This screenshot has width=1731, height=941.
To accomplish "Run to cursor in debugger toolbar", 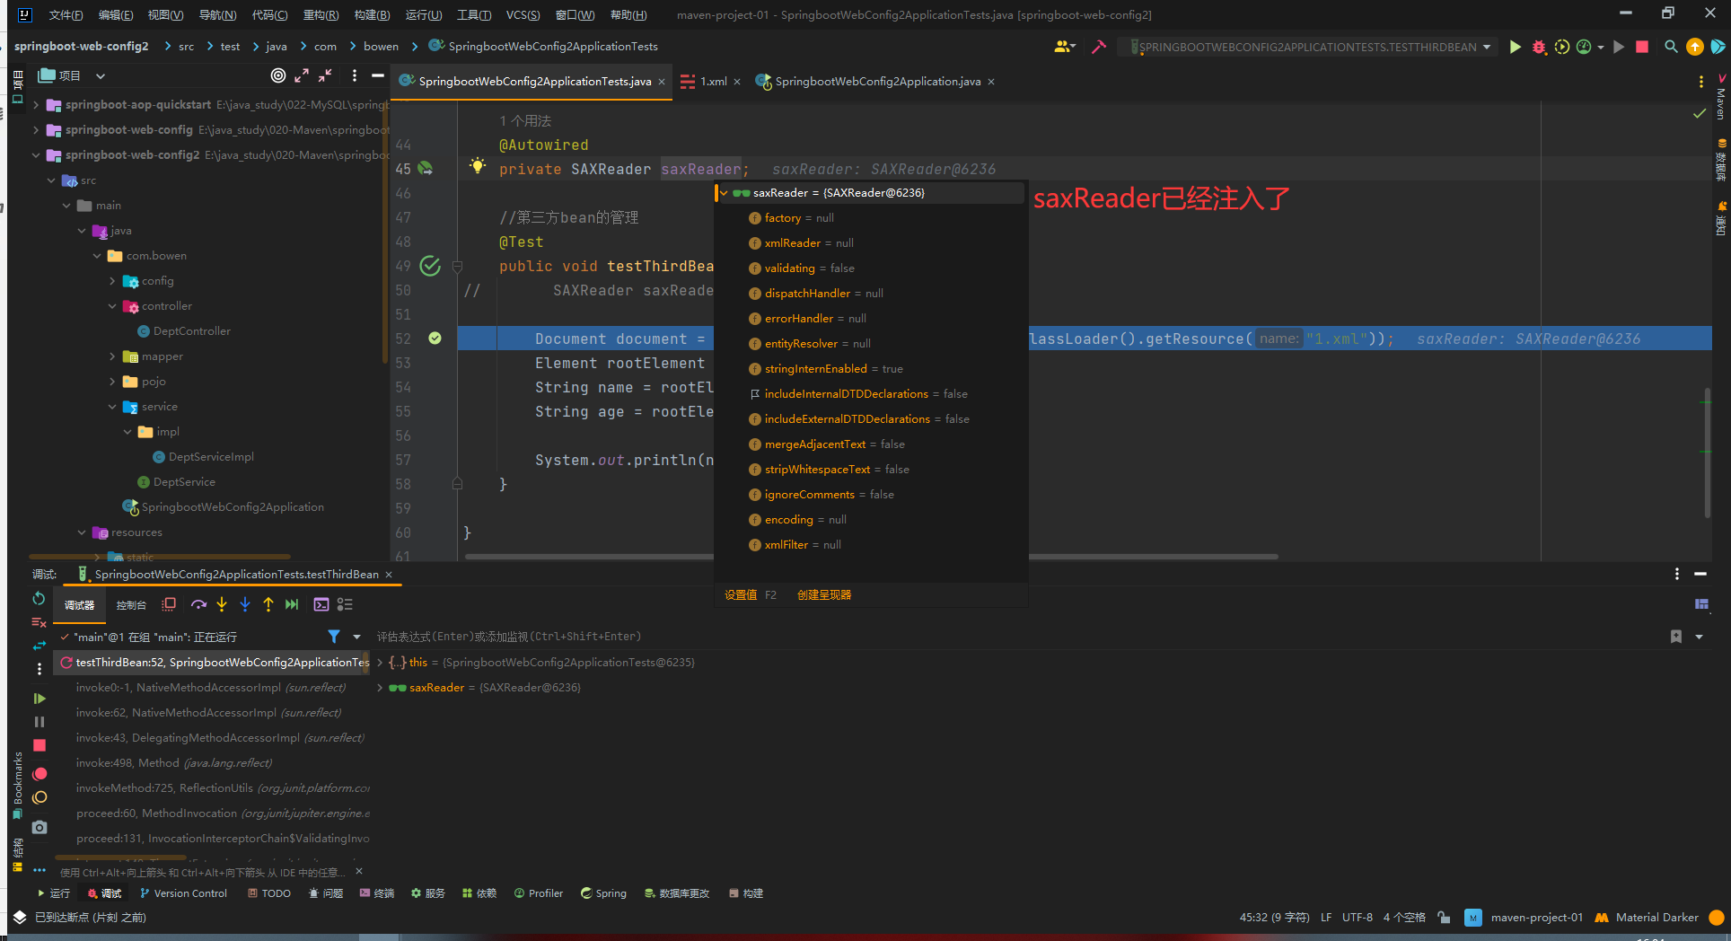I will (292, 604).
